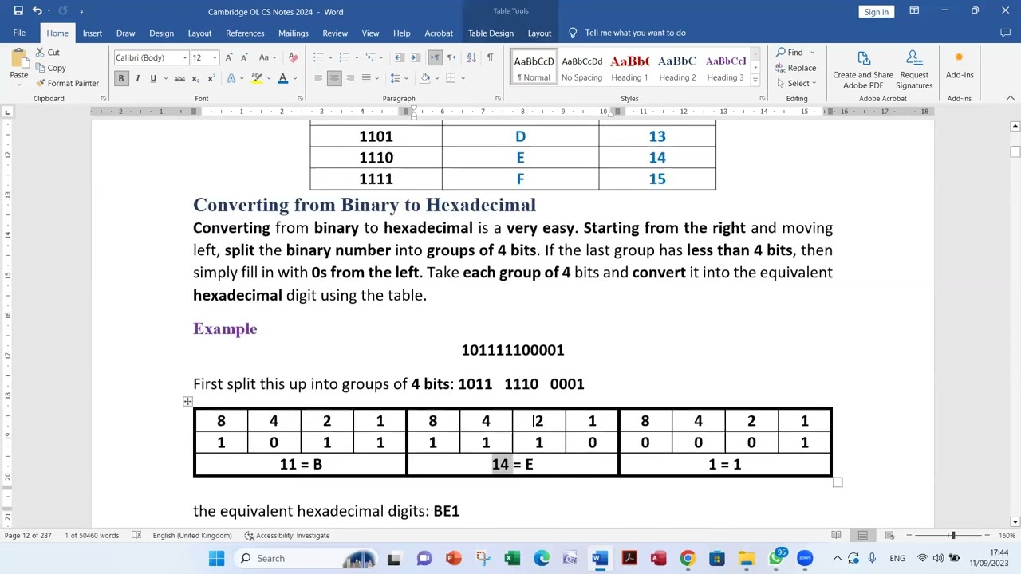Apply subscript formatting

tap(196, 78)
